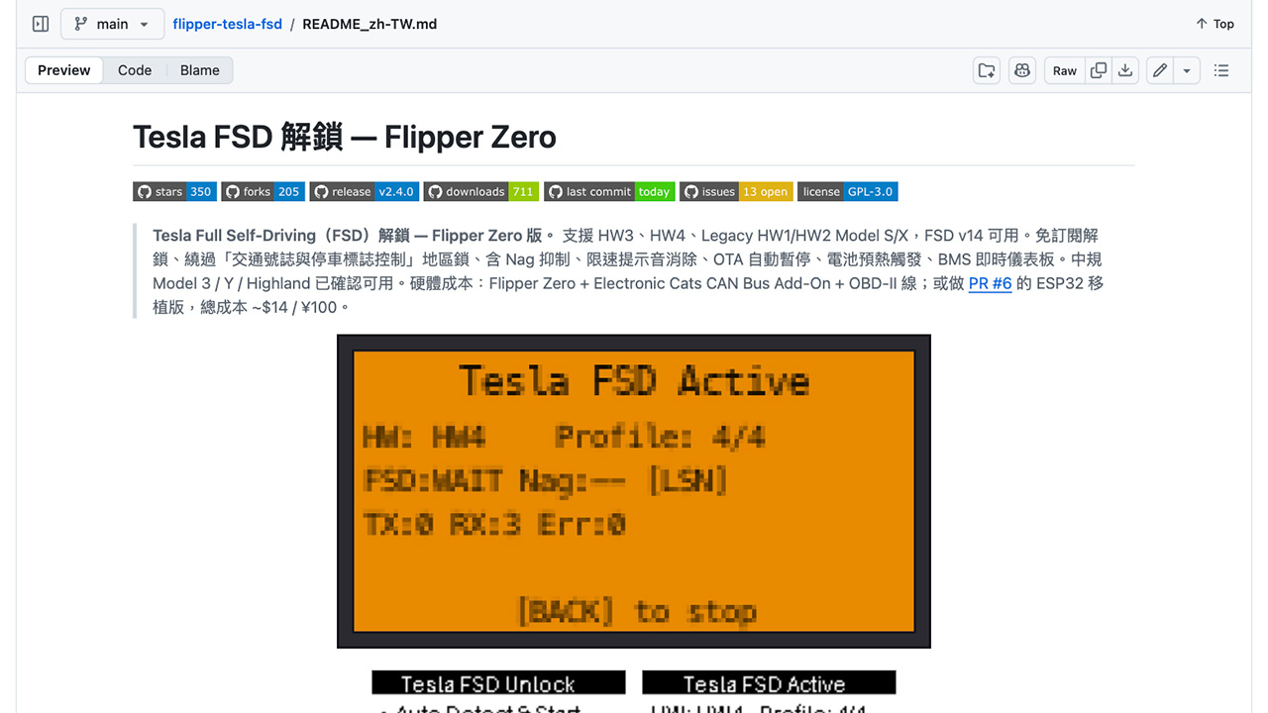Click the folder with sparkle icon
This screenshot has height=713, width=1268.
(987, 70)
